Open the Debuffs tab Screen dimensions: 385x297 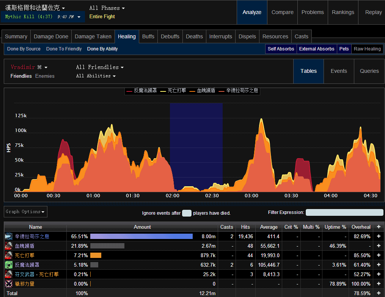pos(170,36)
